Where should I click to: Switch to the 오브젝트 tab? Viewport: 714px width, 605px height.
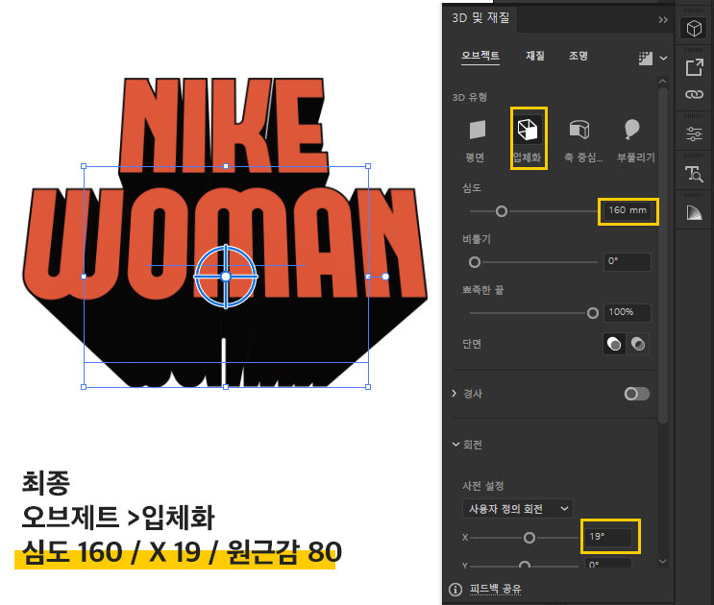480,56
